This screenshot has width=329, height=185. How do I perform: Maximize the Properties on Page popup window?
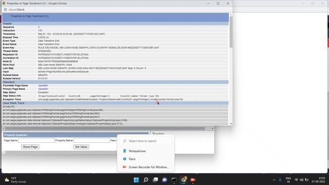pos(218,4)
